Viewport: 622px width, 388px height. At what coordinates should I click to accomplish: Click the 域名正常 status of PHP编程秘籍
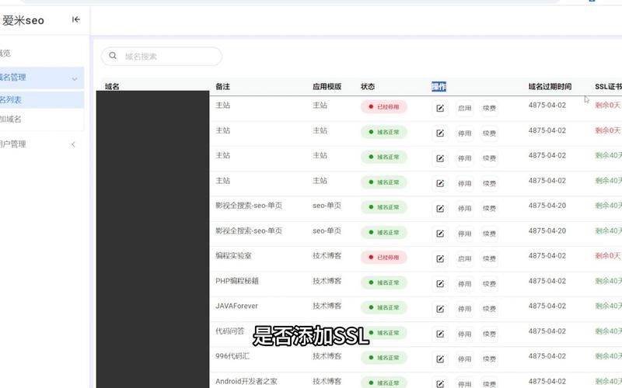pyautogui.click(x=383, y=282)
